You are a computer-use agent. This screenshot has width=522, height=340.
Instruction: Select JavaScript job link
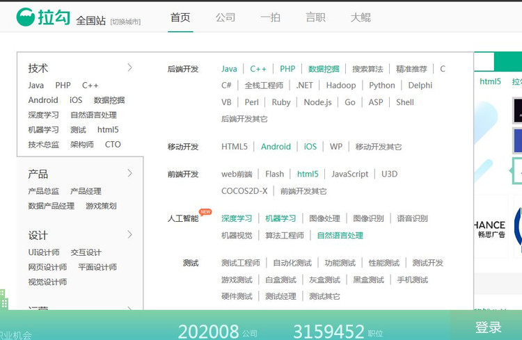tap(350, 174)
